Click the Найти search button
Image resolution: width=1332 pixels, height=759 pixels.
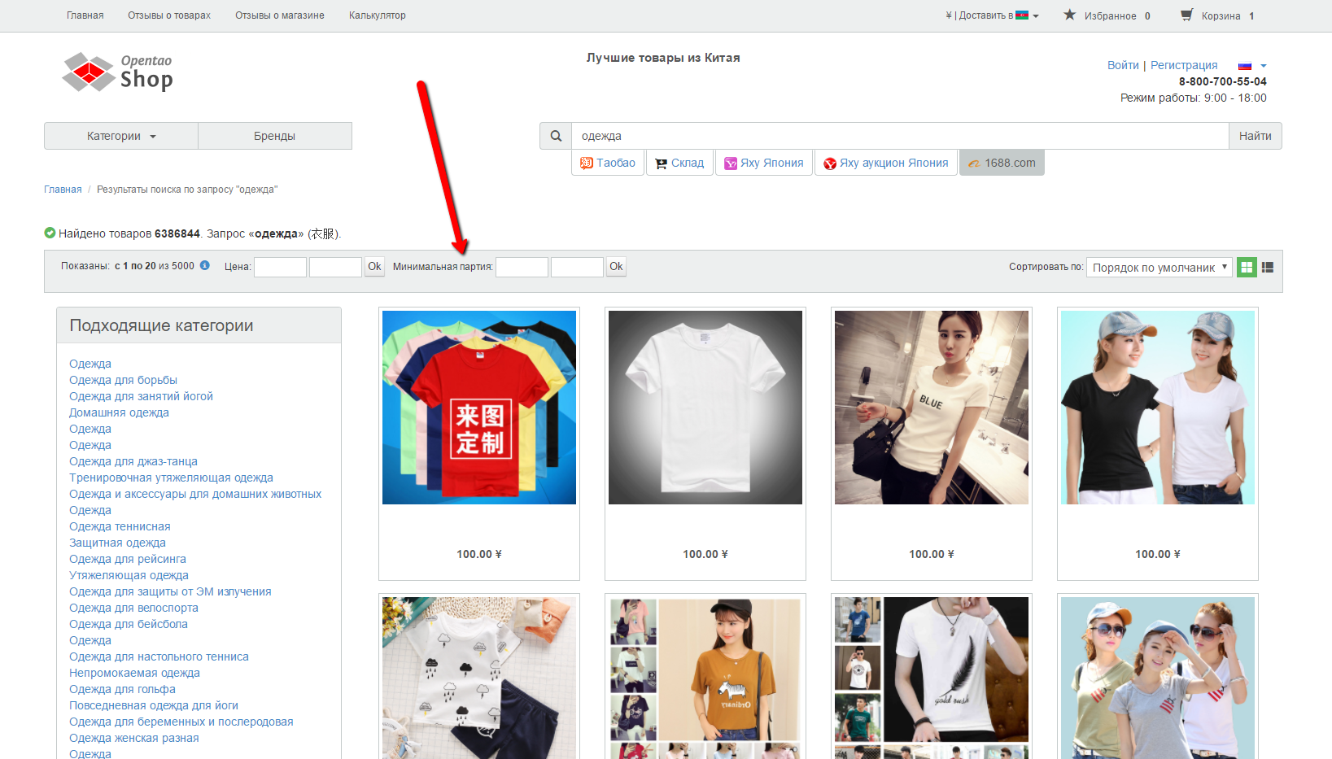(x=1256, y=136)
